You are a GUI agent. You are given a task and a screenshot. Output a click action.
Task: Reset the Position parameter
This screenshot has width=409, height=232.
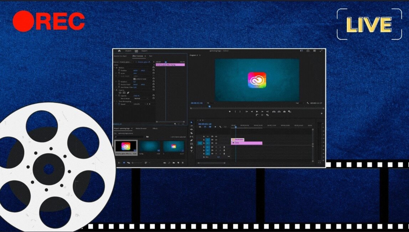tap(154, 70)
